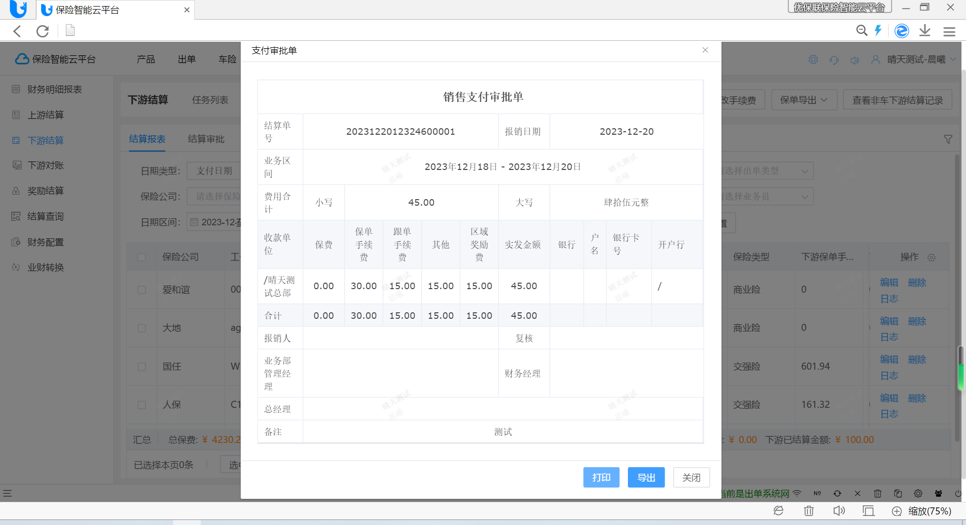The width and height of the screenshot is (966, 525).
Task: Tick the checkbox for 人保 row
Action: point(141,405)
